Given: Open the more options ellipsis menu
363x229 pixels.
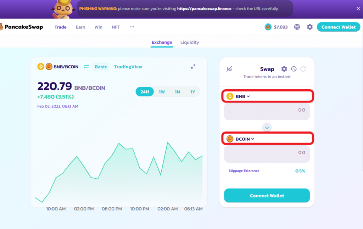Looking at the screenshot, I should coord(132,27).
